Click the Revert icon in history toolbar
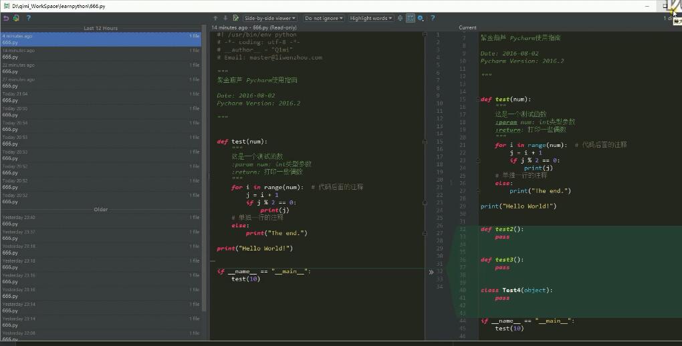 [6, 18]
